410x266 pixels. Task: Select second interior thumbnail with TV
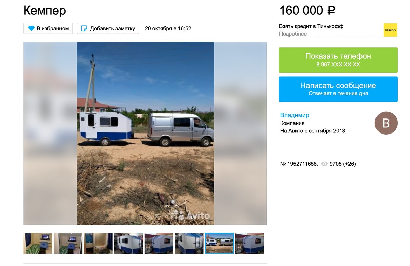tap(68, 243)
